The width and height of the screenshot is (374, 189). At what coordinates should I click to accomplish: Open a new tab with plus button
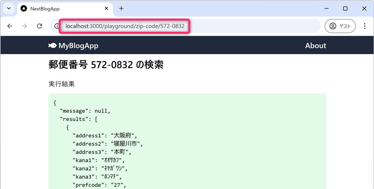[121, 9]
